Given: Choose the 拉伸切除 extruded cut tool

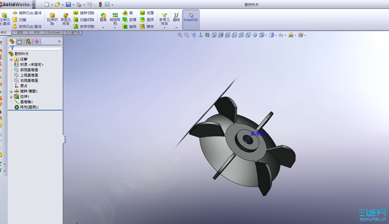Looking at the screenshot, I should click(x=52, y=19).
